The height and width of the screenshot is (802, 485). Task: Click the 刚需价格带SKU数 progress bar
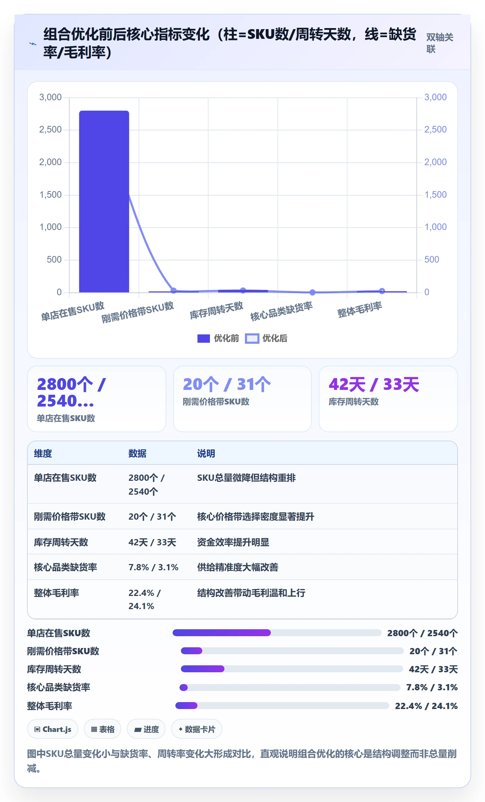[x=292, y=651]
